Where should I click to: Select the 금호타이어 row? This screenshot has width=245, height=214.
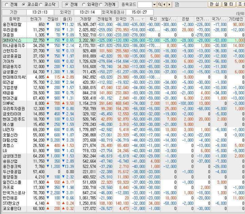pyautogui.click(x=124, y=114)
